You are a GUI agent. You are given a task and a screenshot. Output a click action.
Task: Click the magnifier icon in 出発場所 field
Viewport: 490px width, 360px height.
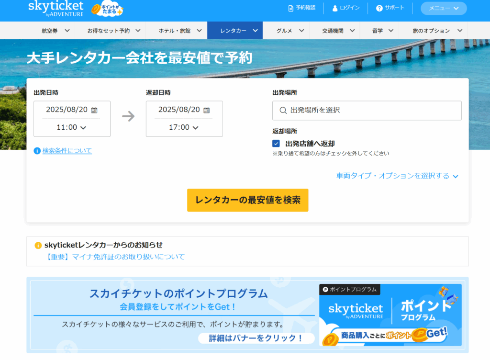[x=283, y=110]
